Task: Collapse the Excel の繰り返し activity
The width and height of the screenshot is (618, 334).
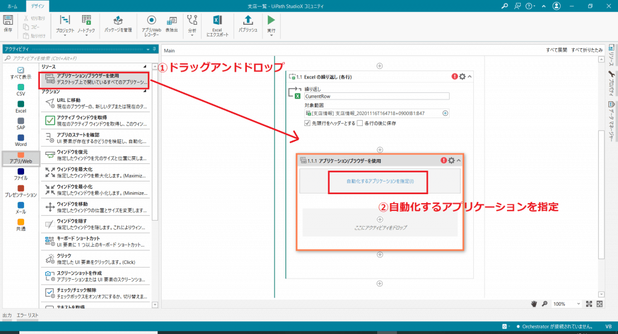Action: [470, 77]
